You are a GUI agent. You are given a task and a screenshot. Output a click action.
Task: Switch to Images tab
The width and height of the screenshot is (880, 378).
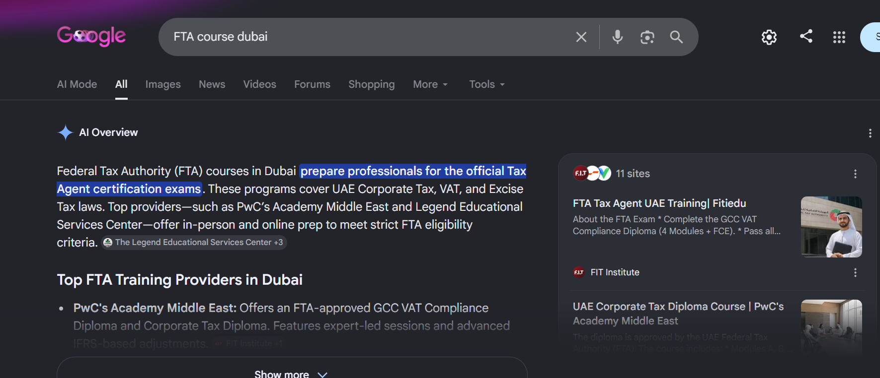[x=163, y=84]
